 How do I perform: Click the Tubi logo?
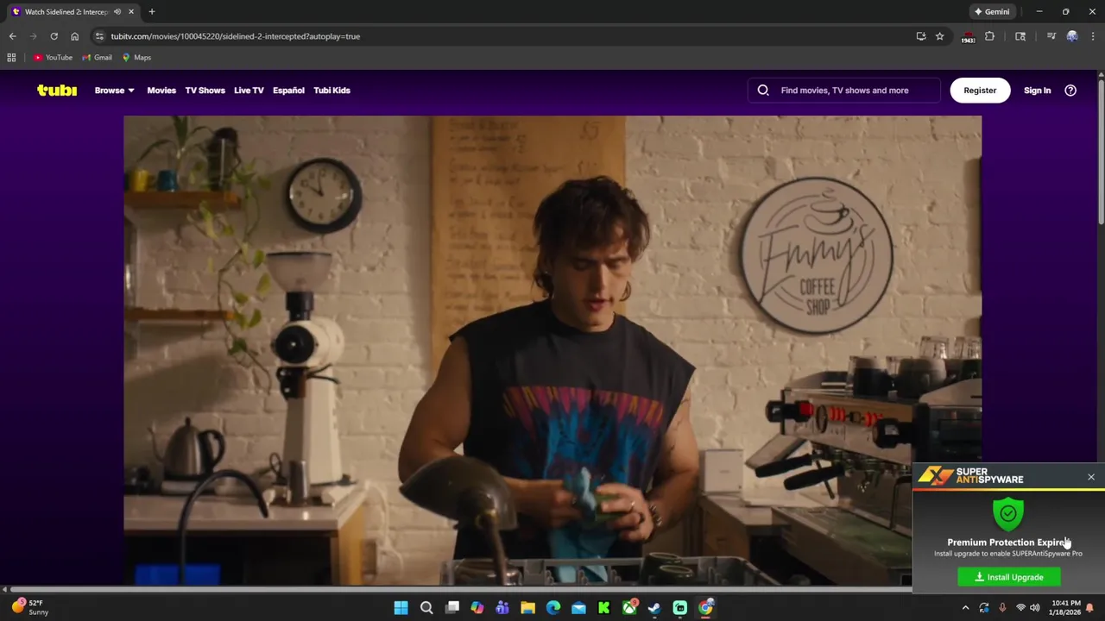click(x=57, y=90)
